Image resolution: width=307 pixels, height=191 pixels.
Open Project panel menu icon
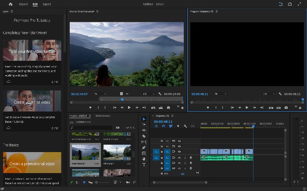tap(90, 116)
